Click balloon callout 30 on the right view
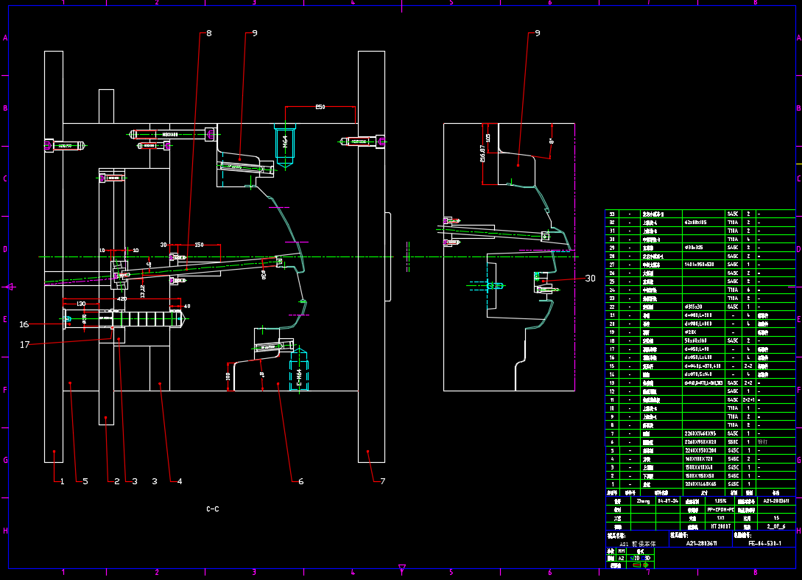Image resolution: width=802 pixels, height=580 pixels. (589, 279)
